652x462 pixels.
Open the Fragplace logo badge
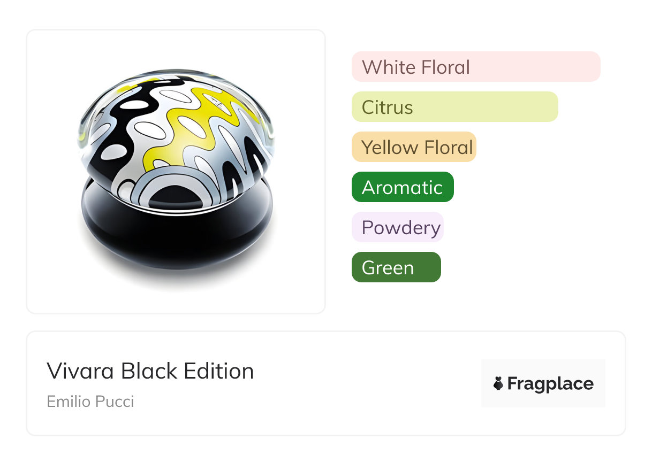tap(543, 383)
